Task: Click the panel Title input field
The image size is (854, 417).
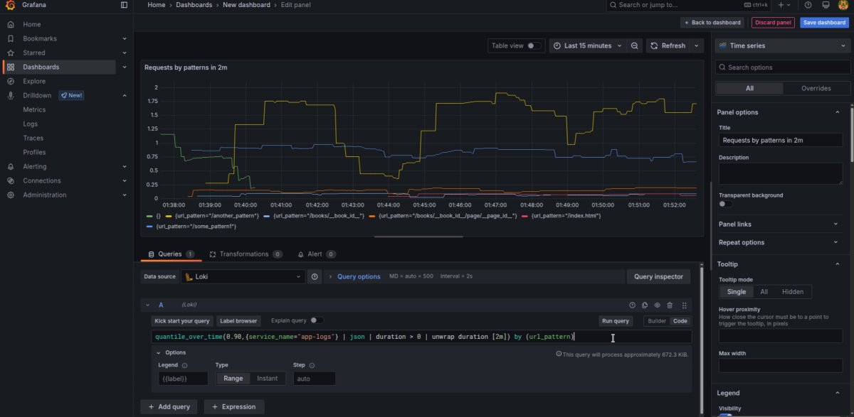Action: pos(779,141)
